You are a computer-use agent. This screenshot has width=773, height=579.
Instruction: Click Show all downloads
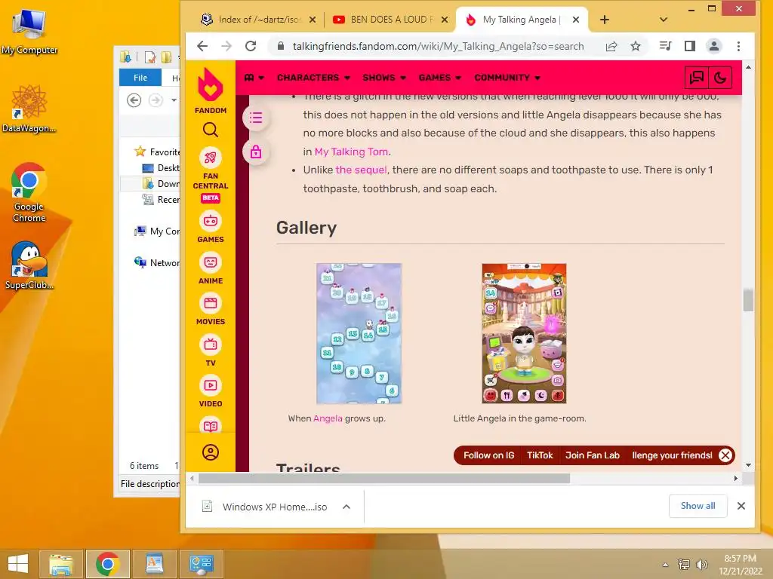point(698,506)
